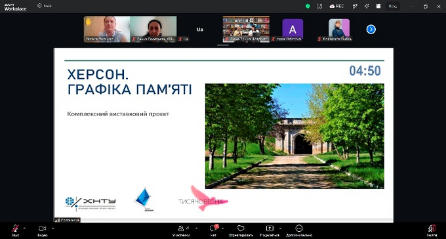Open the notes icon in top bar

pyautogui.click(x=378, y=7)
